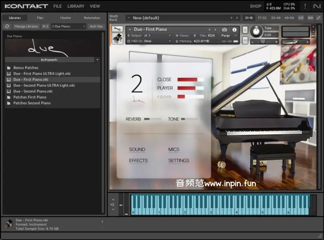Click the instrument info icon
The width and height of the screenshot is (324, 240).
click(235, 30)
